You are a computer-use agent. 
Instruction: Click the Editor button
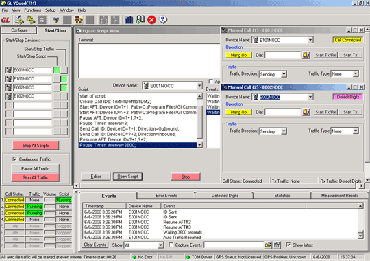pos(95,177)
